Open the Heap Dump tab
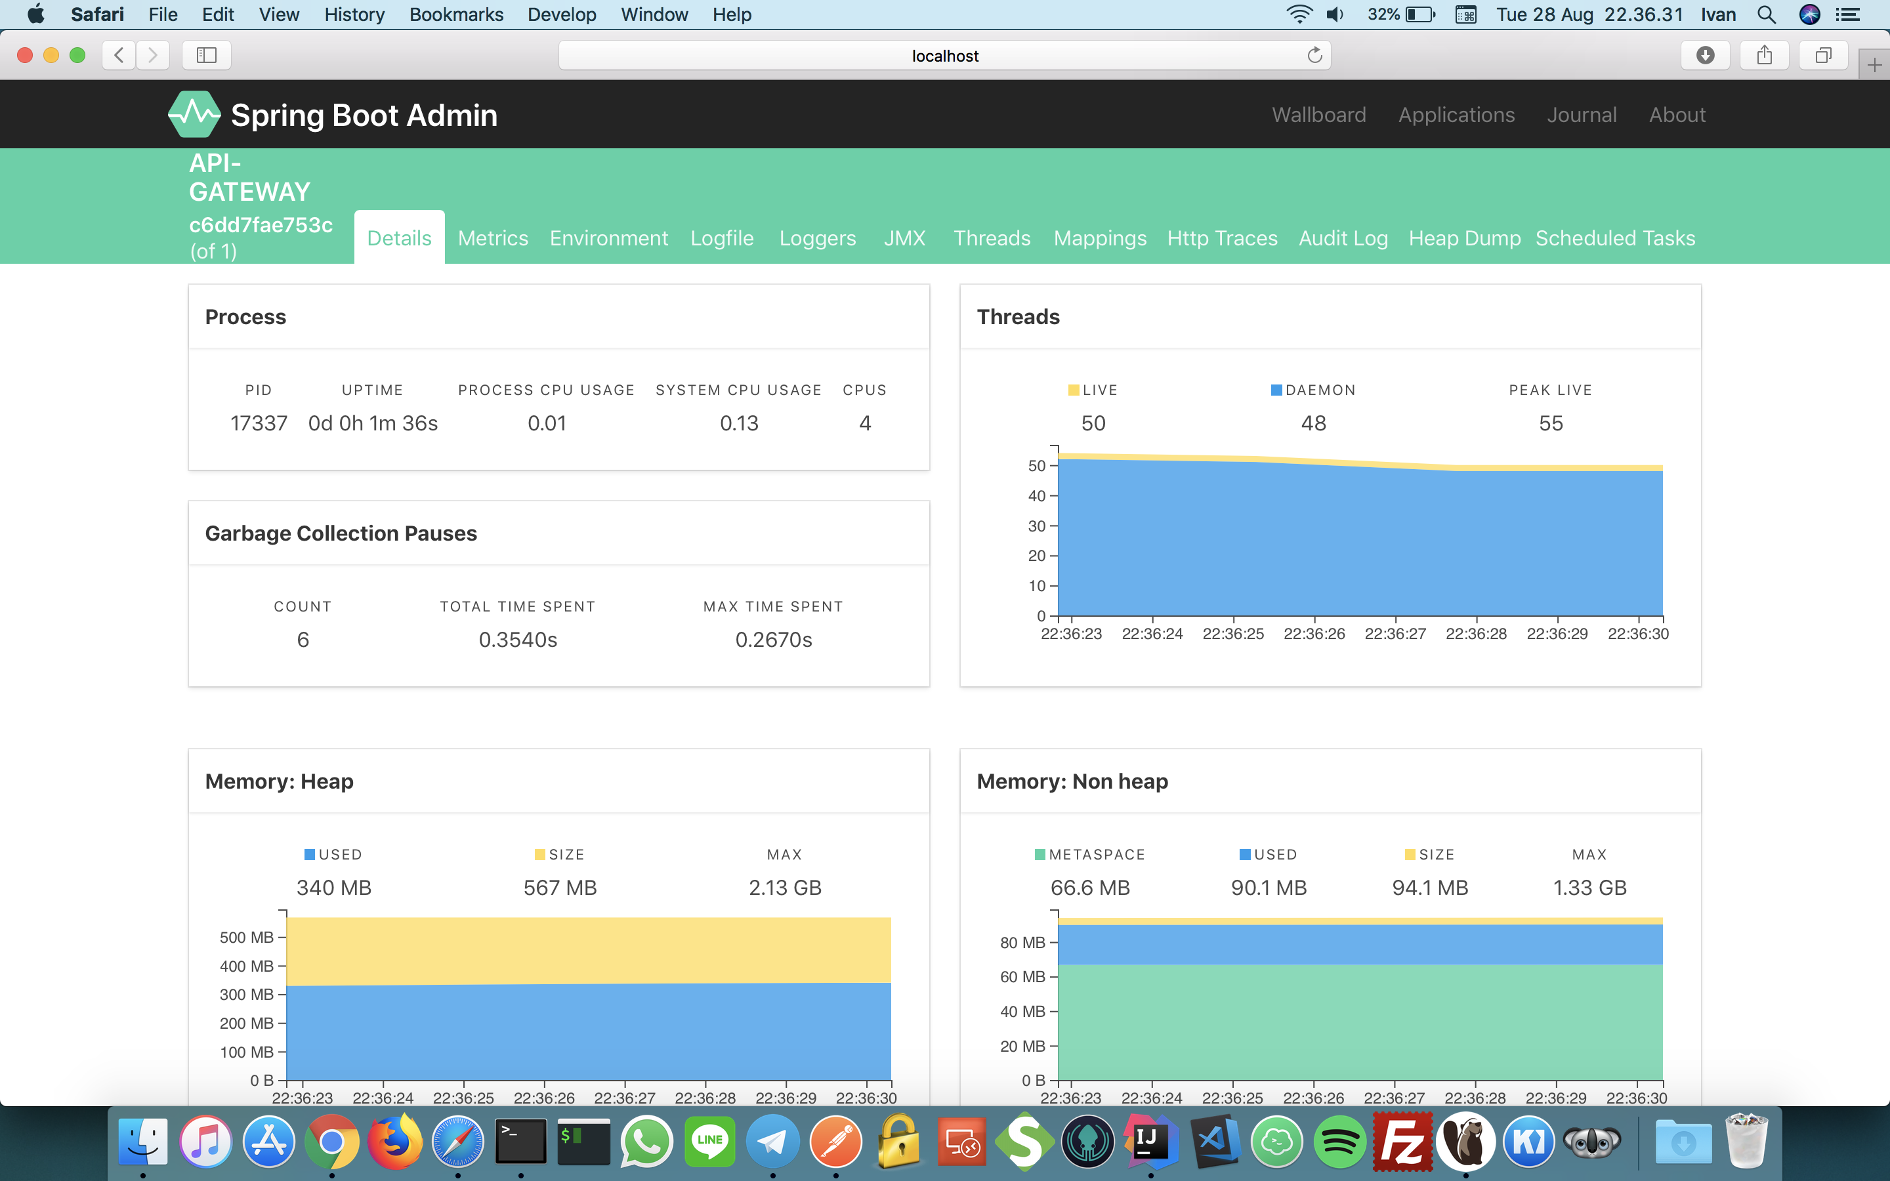 coord(1464,238)
